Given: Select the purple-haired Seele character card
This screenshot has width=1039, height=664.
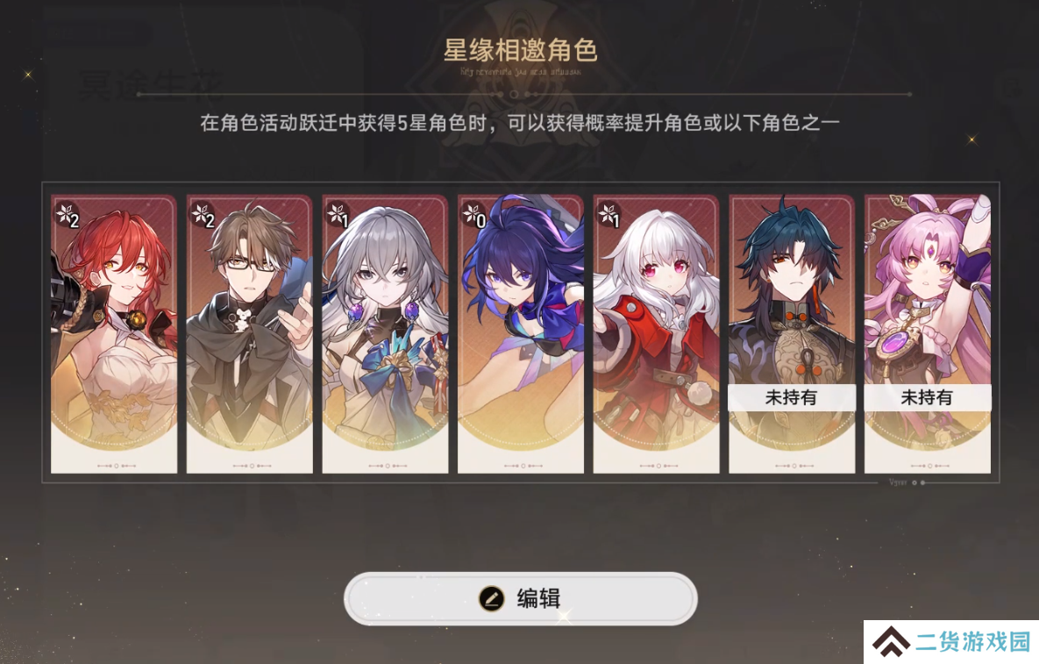Looking at the screenshot, I should 521,333.
